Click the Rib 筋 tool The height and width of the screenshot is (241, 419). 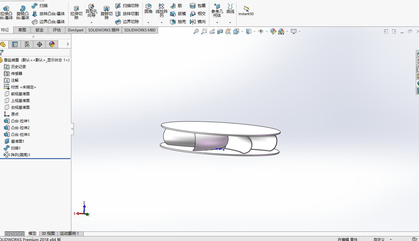click(x=176, y=6)
